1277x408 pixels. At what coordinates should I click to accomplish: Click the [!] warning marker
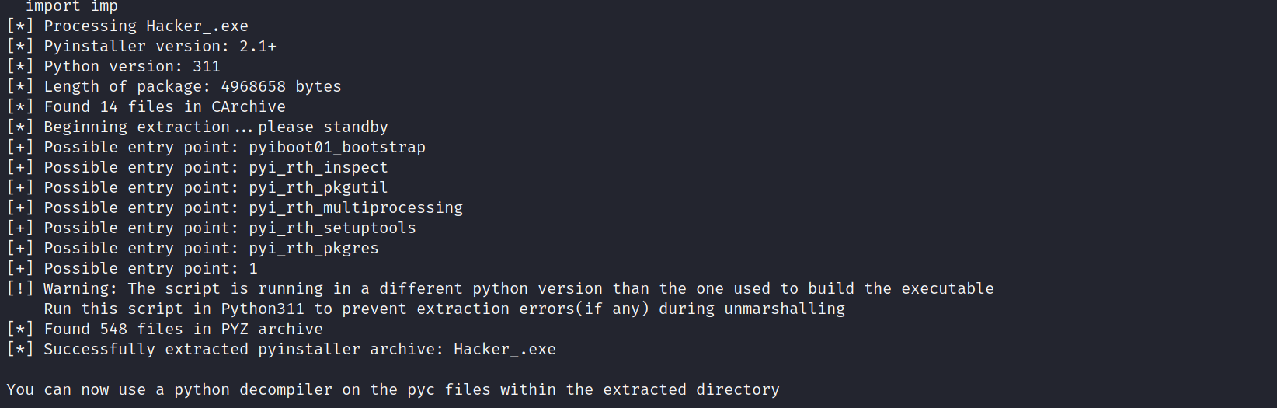pos(20,289)
